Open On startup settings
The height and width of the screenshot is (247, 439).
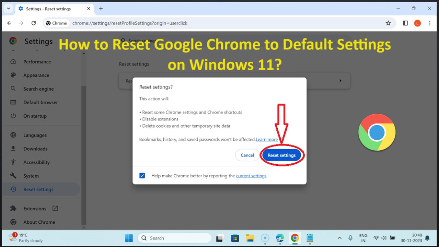35,116
